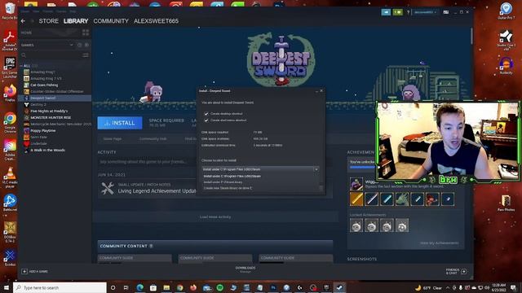Open Friends & Chat plus icon
This screenshot has height=293, width=522.
point(464,271)
